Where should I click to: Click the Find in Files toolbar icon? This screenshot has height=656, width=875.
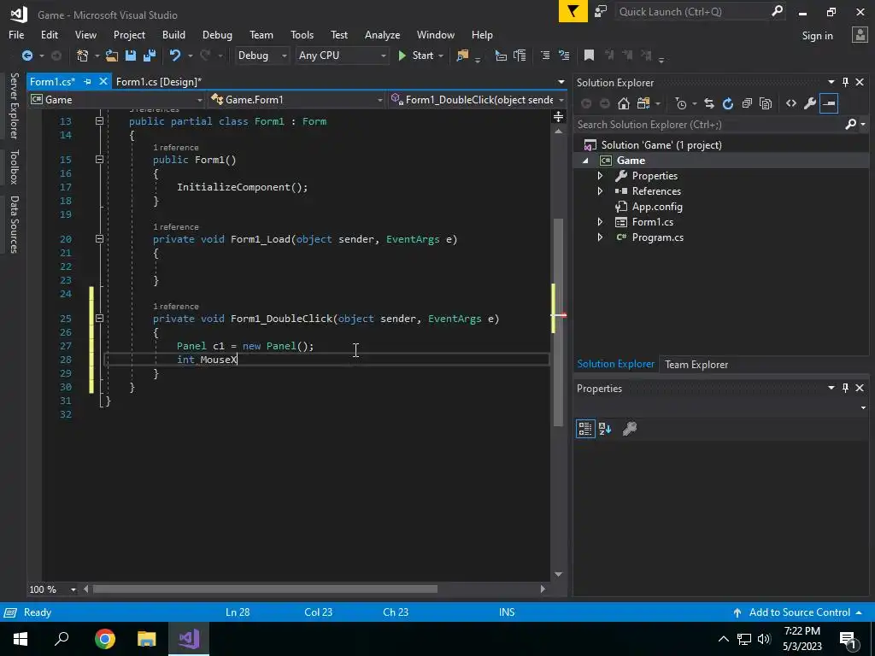point(462,56)
